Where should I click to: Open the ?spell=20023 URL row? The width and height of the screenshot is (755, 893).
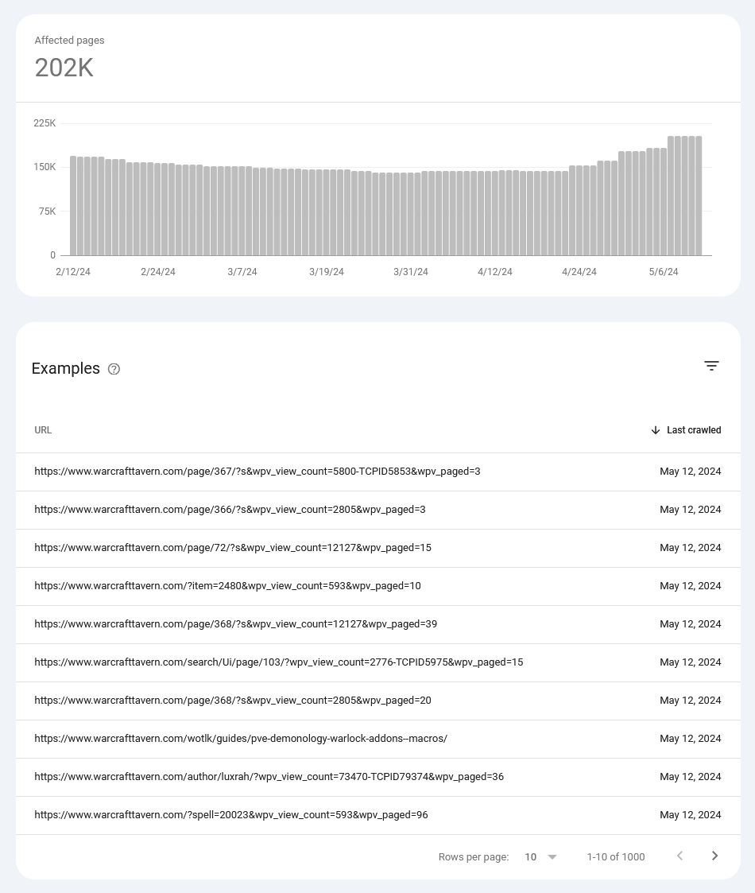coord(378,815)
